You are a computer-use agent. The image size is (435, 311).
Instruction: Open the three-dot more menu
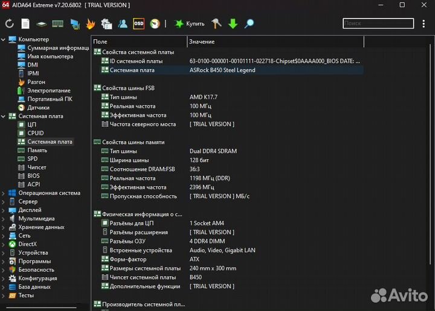tap(424, 24)
